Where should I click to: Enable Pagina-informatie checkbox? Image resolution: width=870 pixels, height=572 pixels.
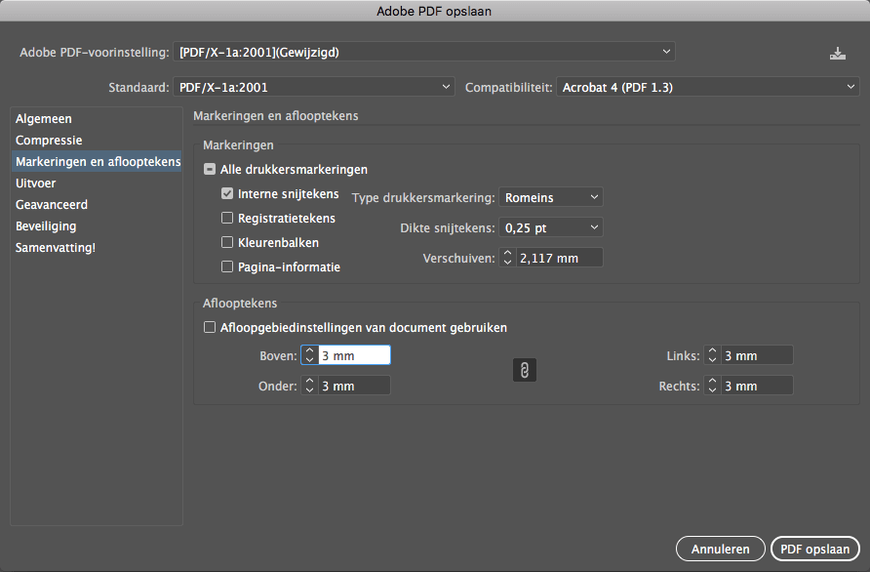[227, 266]
